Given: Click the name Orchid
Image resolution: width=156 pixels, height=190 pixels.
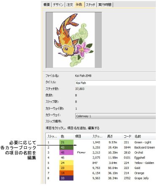Looking at the screenshot, I should 138,153.
